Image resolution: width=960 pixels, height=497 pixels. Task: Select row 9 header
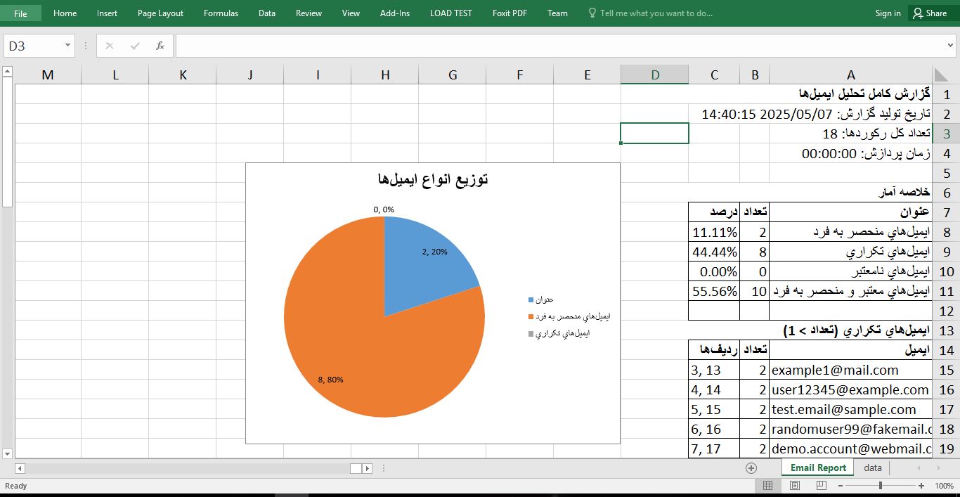coord(946,252)
